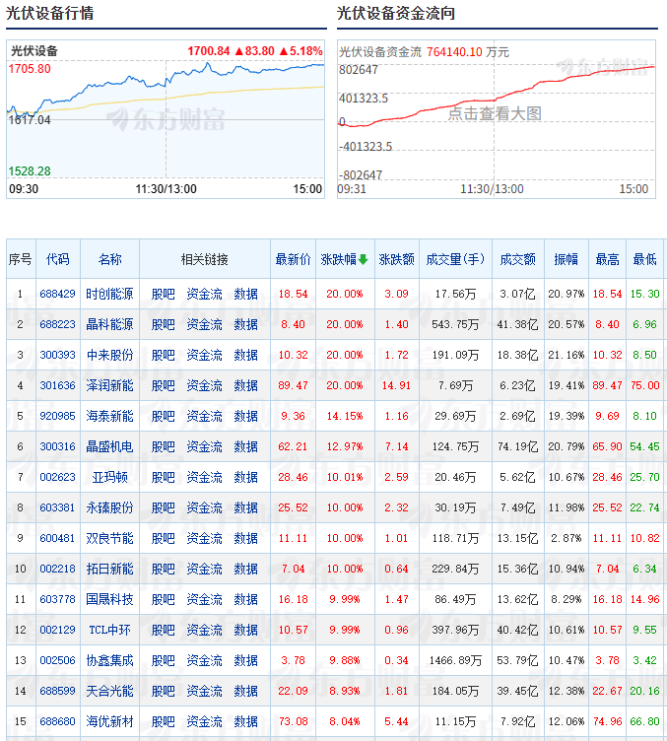Image resolution: width=667 pixels, height=741 pixels.
Task: Open 资金流 for 晶科能源
Action: (204, 324)
